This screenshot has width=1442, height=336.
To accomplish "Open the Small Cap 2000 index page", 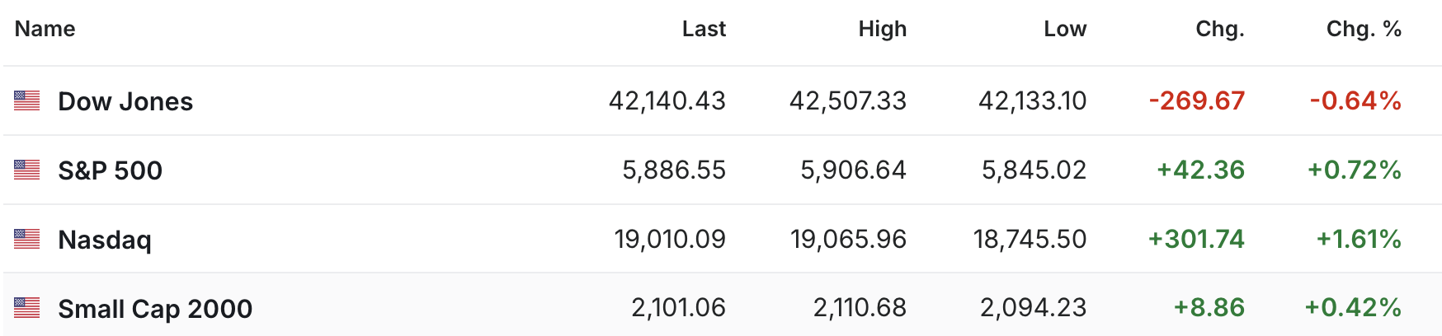I will tap(155, 309).
